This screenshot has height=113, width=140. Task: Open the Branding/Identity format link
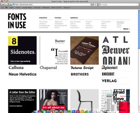click(61, 26)
